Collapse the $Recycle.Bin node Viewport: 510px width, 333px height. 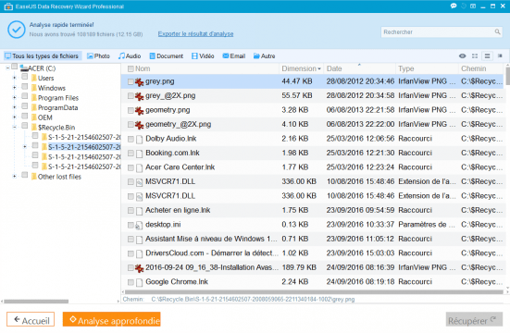click(14, 127)
